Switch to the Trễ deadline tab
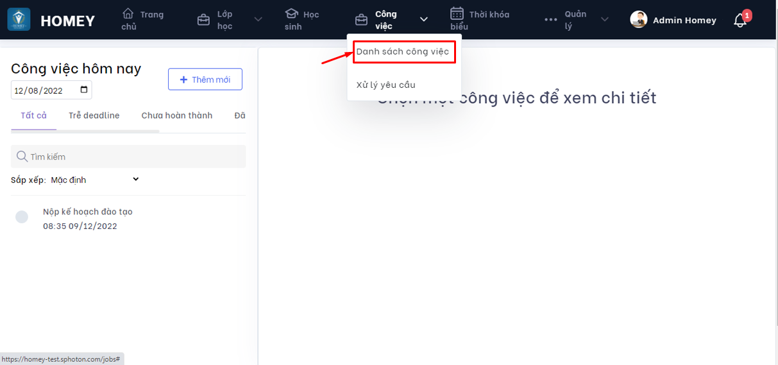The image size is (778, 365). (94, 115)
